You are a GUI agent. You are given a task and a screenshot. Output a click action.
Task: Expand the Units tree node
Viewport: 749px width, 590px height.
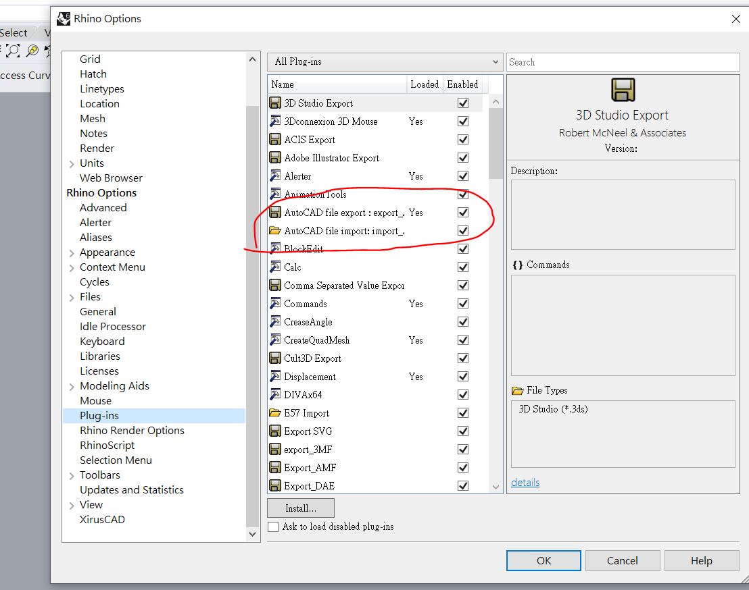coord(72,164)
